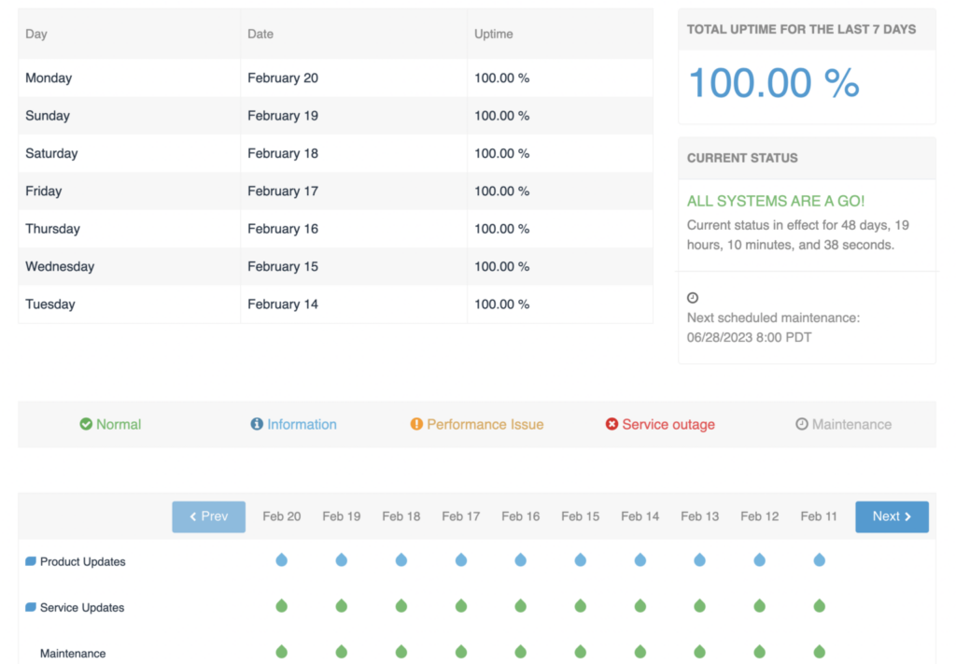Click the Service Updates category icon
The image size is (956, 664).
pos(31,607)
